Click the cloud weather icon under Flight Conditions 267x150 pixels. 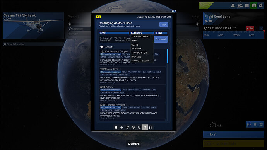tap(211, 21)
